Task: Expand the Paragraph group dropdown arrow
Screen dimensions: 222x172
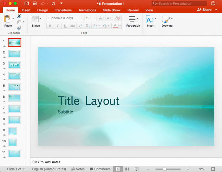Action: tap(138, 19)
